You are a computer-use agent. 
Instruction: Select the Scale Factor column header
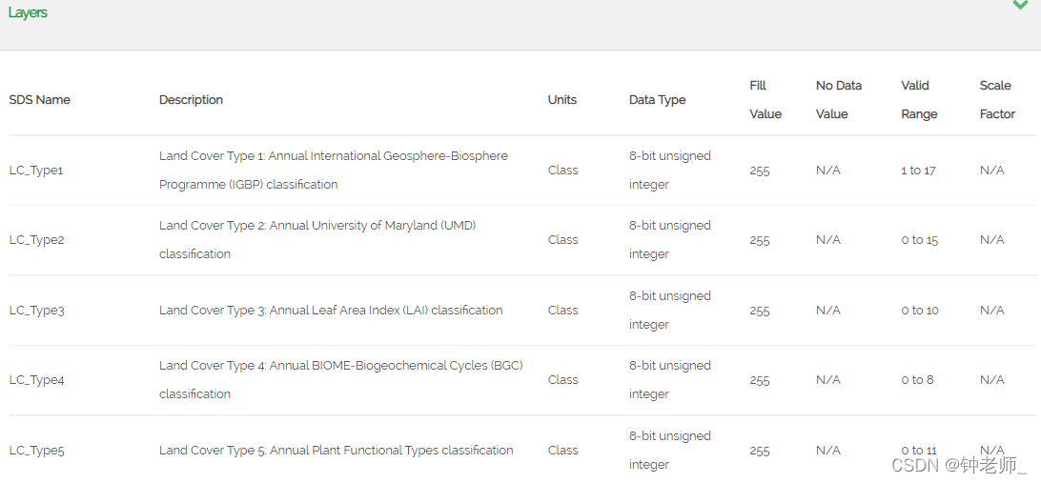click(x=997, y=100)
